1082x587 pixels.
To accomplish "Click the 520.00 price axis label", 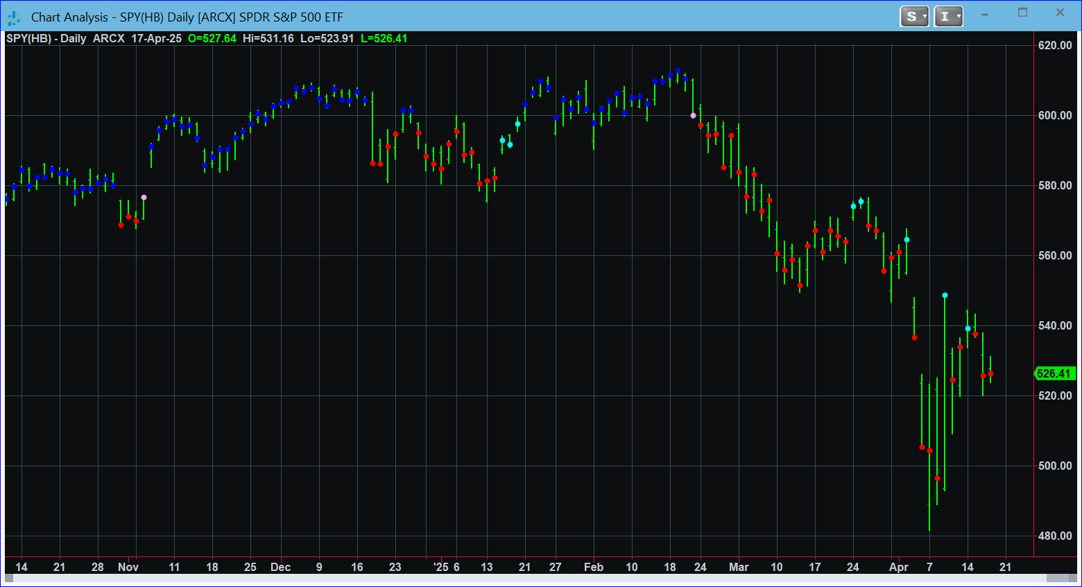I will pyautogui.click(x=1055, y=395).
